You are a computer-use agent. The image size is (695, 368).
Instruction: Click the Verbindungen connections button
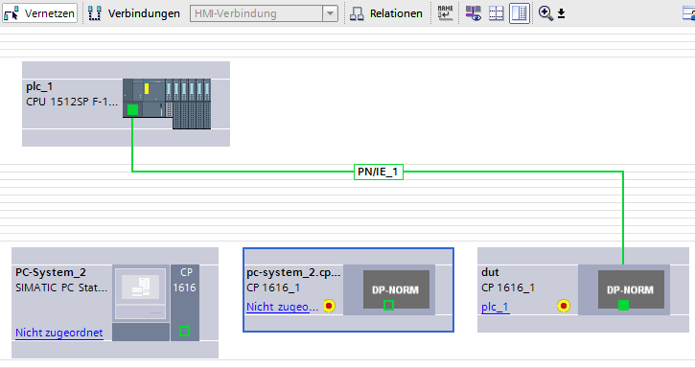point(134,13)
